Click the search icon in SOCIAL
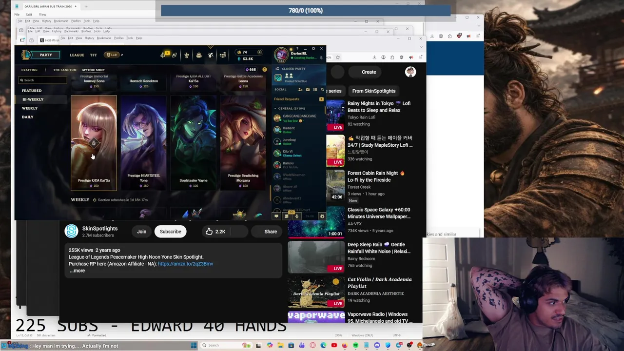Screen dimensions: 624x351 click(322, 89)
